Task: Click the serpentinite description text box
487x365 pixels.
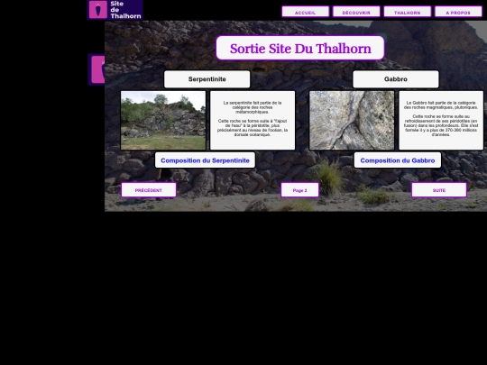Action: tap(253, 121)
